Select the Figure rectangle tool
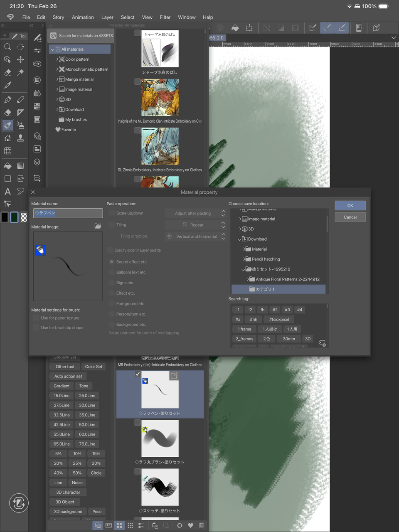Screen dimensions: 399x532 pyautogui.click(x=7, y=179)
